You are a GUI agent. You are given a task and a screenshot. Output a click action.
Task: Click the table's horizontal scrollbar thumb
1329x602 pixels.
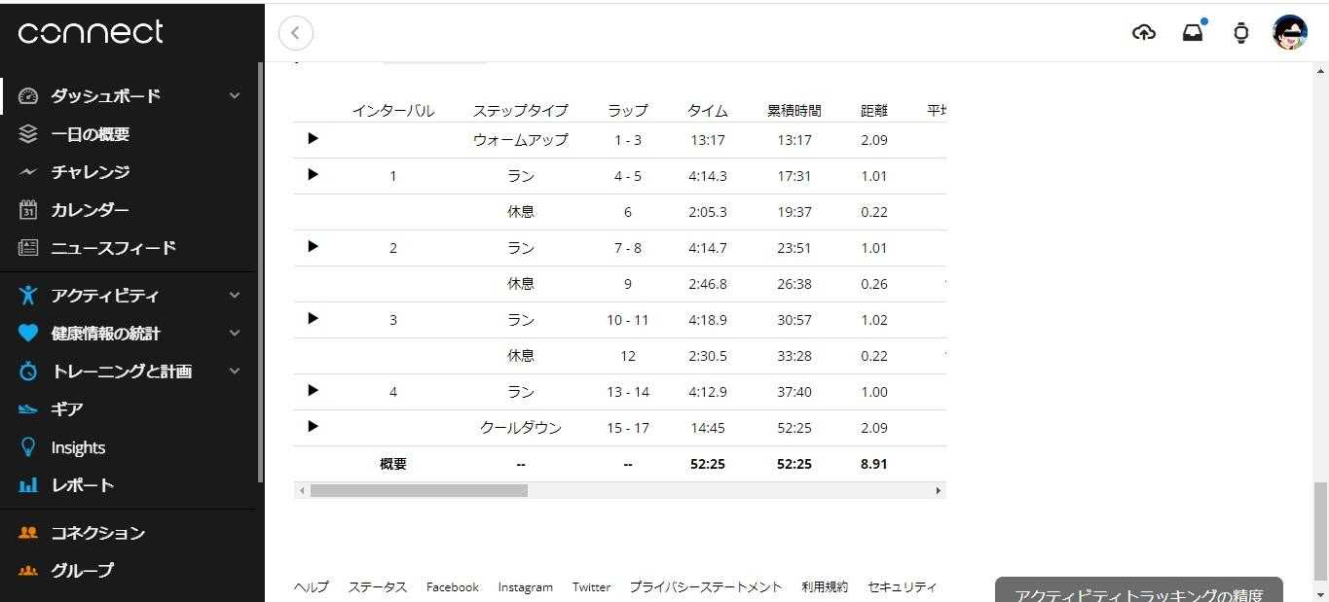point(419,491)
